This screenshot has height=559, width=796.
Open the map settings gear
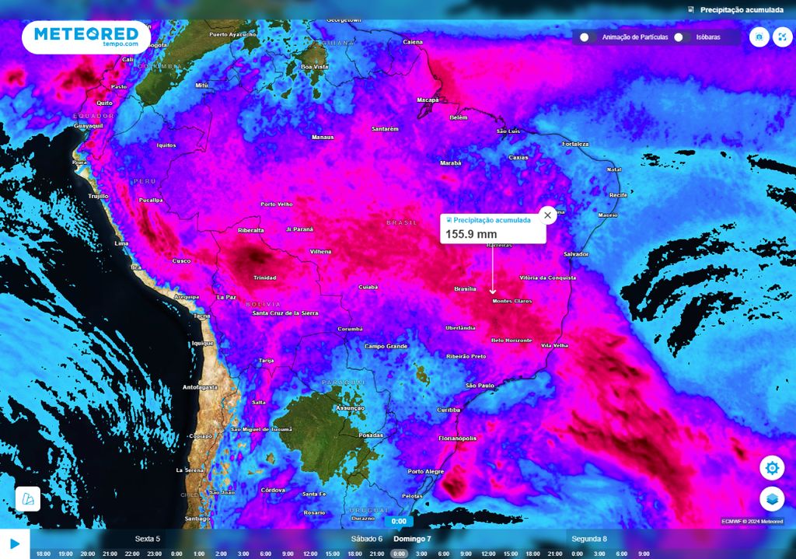771,468
